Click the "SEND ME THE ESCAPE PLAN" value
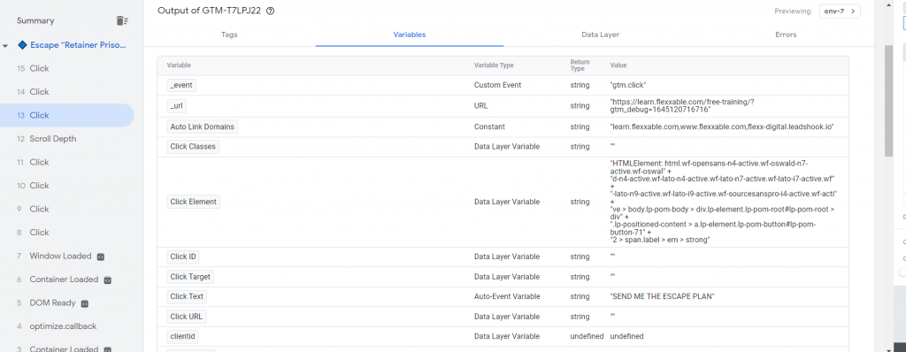The image size is (906, 352). click(x=662, y=296)
